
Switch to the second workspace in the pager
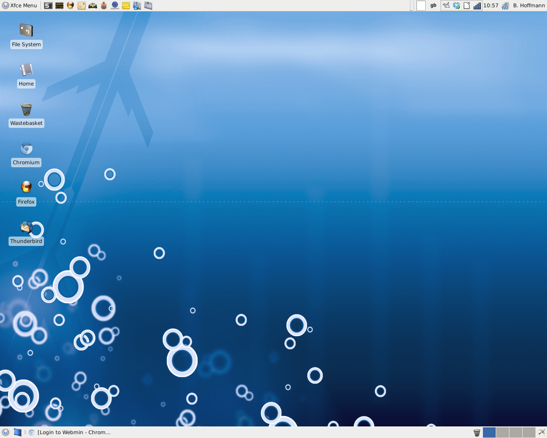coord(503,432)
